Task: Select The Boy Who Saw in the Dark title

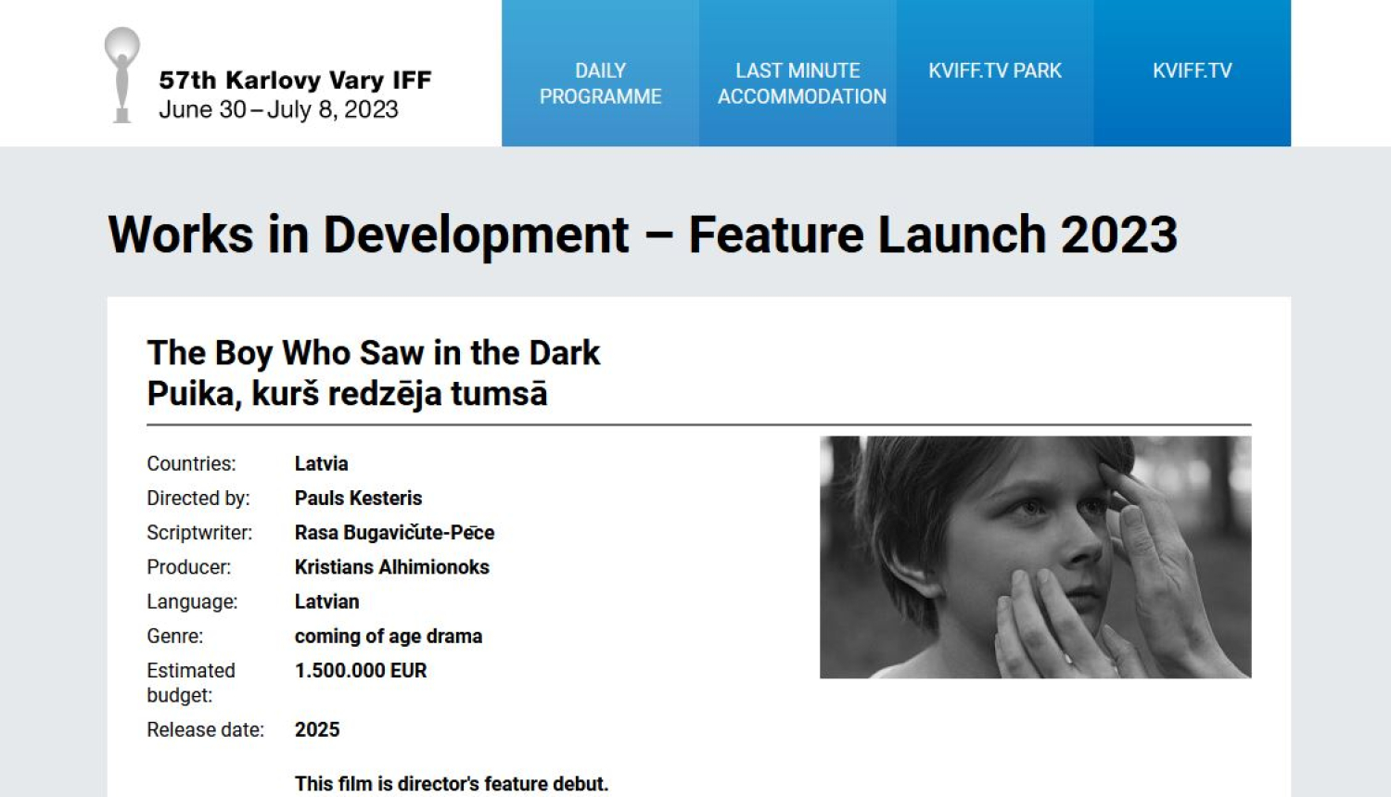Action: pos(374,353)
